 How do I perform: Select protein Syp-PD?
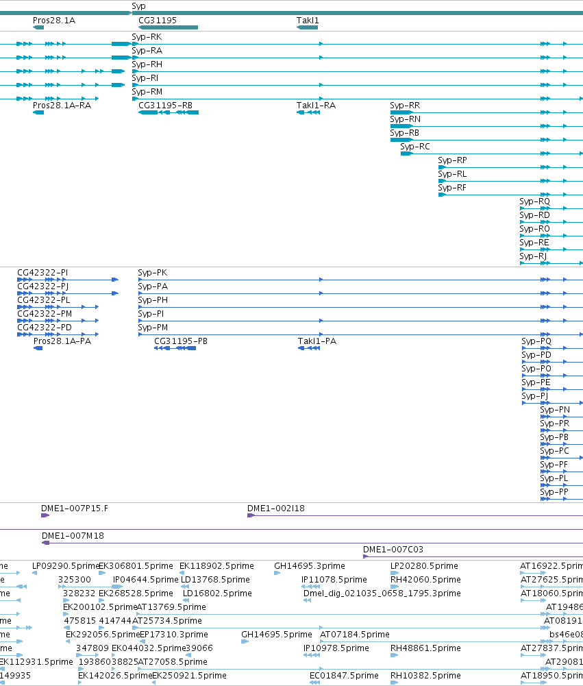pyautogui.click(x=536, y=355)
